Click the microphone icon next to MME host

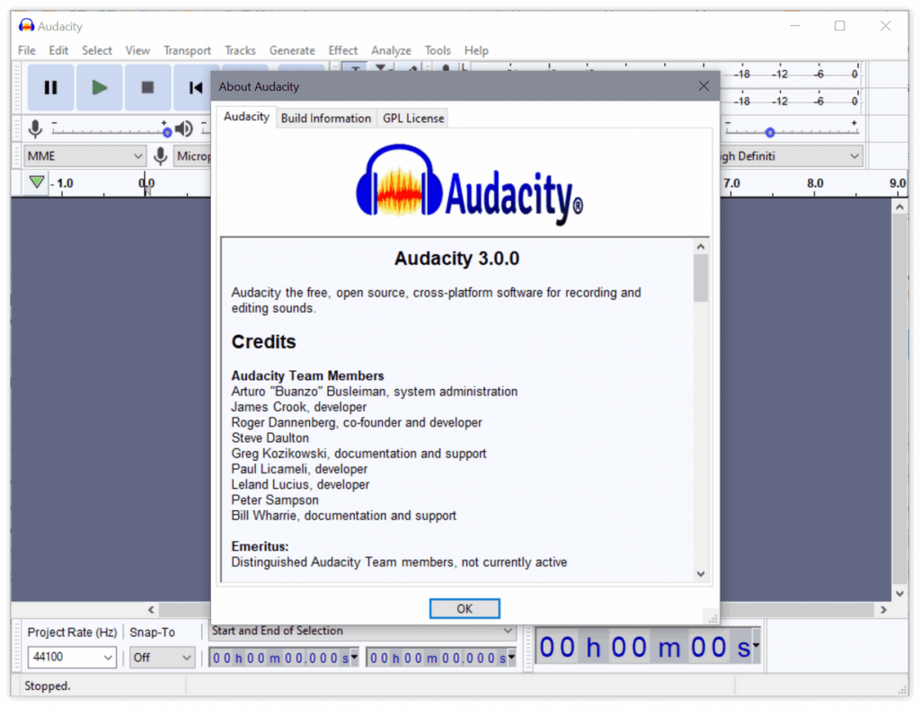(160, 156)
